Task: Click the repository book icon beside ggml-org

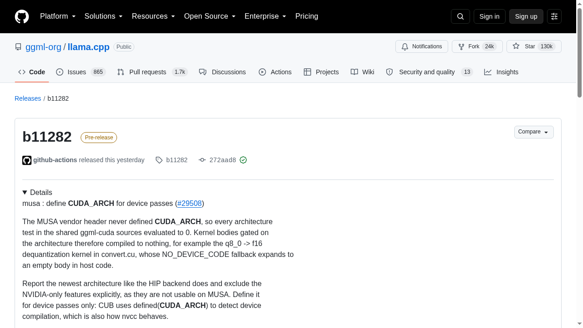Action: [18, 47]
